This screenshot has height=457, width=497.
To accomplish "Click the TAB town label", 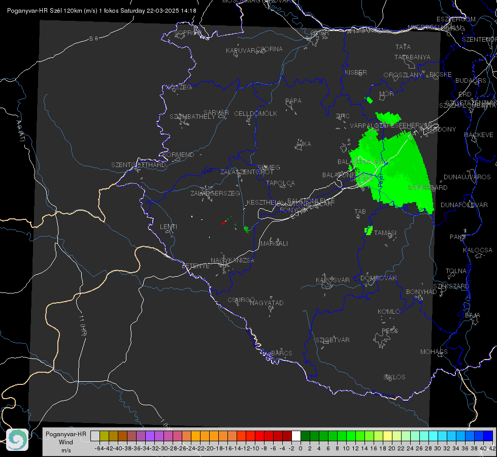I will coord(360,212).
